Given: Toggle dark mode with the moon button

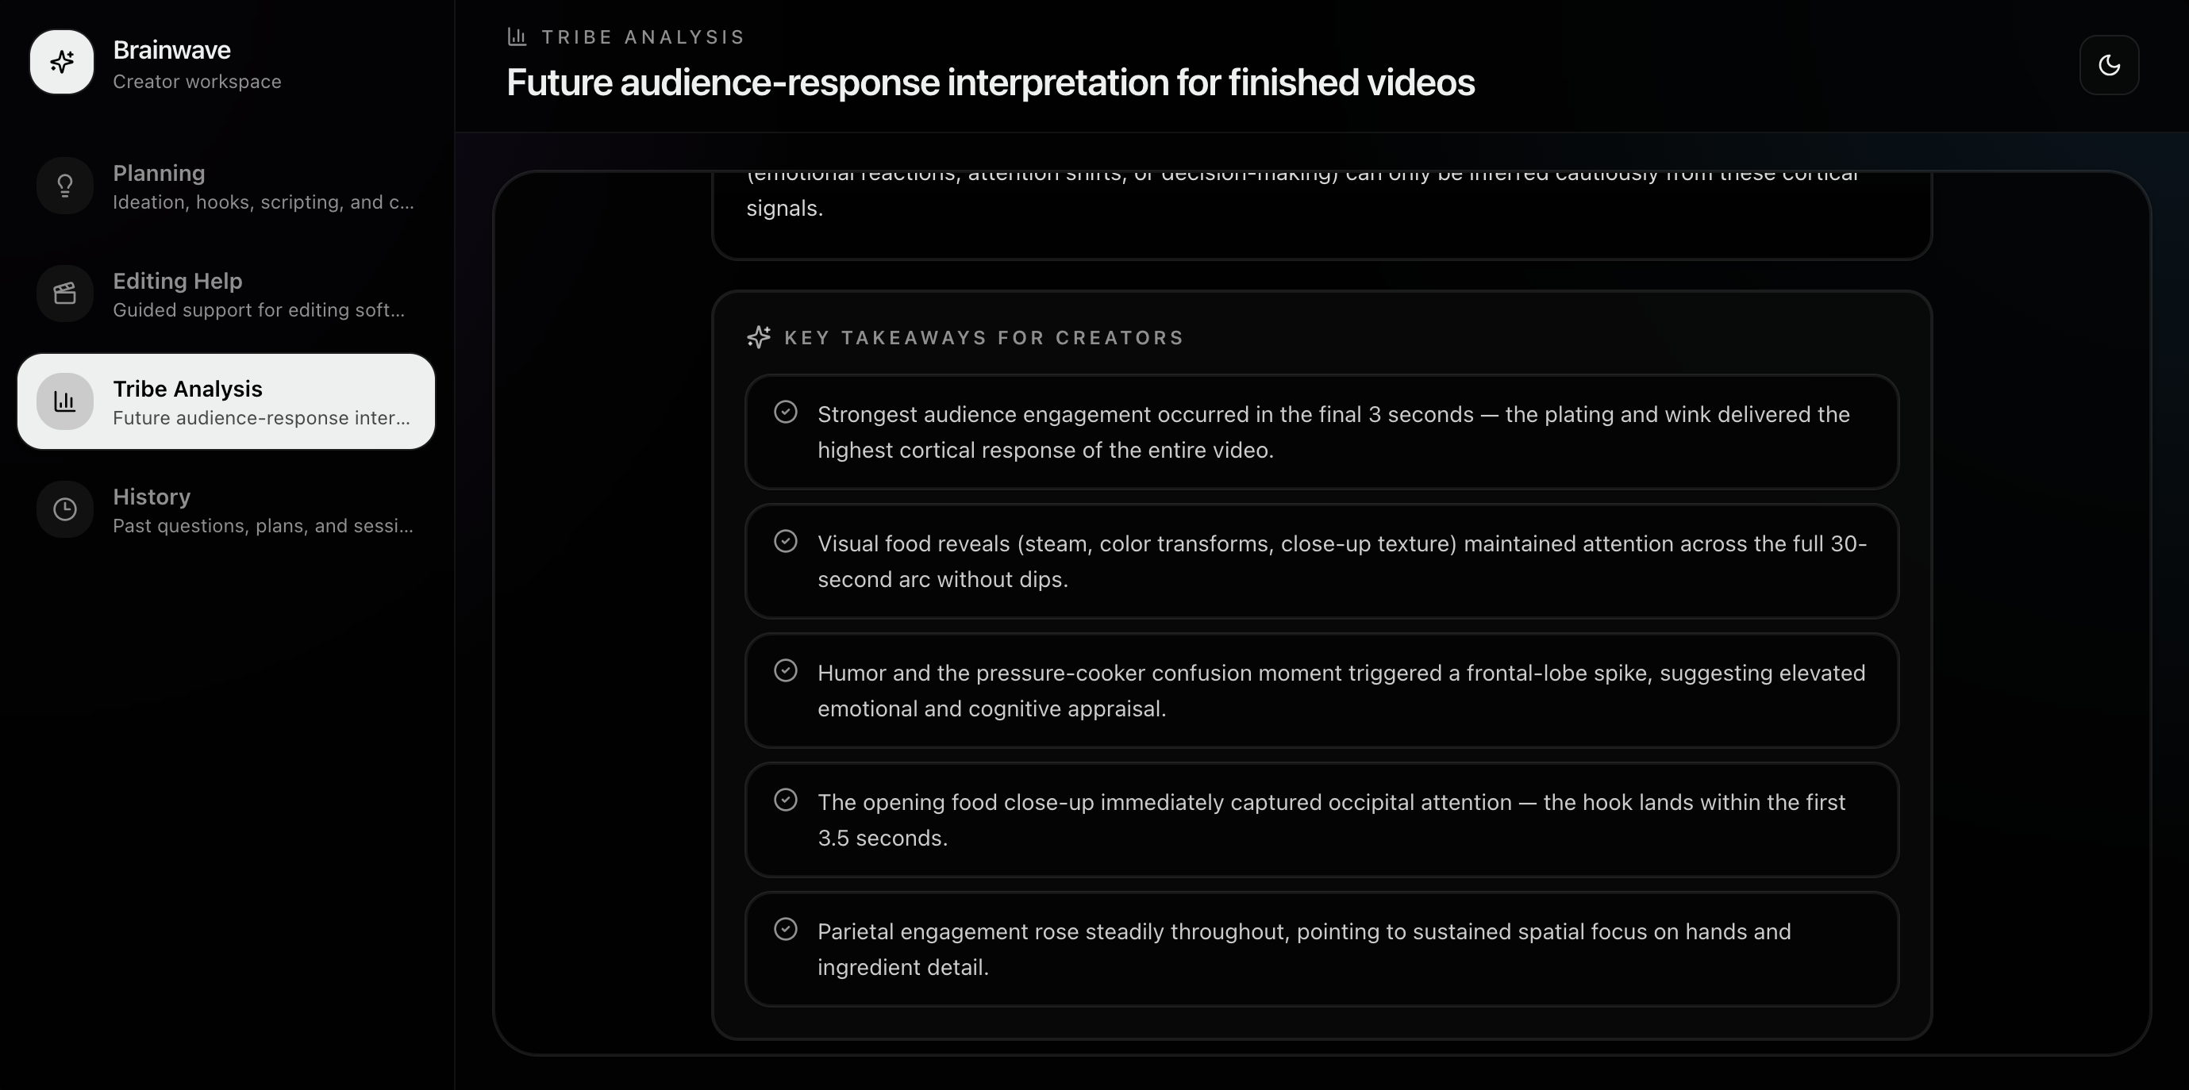Looking at the screenshot, I should tap(2108, 65).
